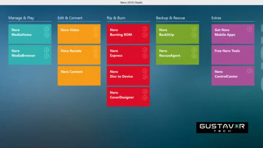Click play icon on Nero CoverDesigner tile
Viewport: 263px width, 148px height.
(x=145, y=98)
